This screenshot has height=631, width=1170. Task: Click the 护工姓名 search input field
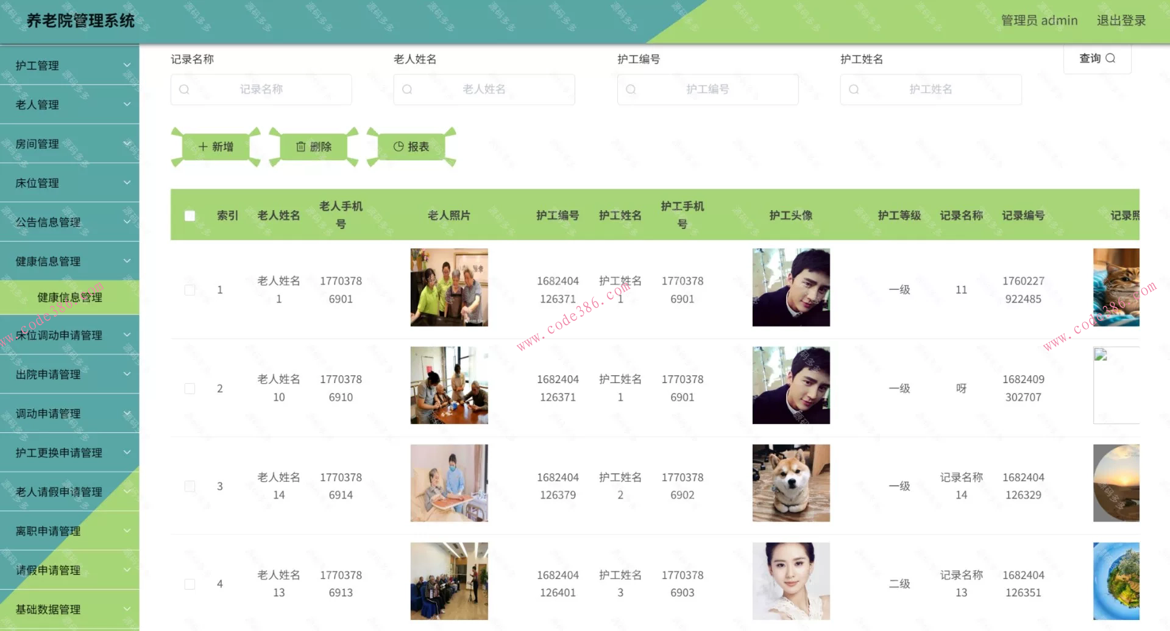pos(931,90)
